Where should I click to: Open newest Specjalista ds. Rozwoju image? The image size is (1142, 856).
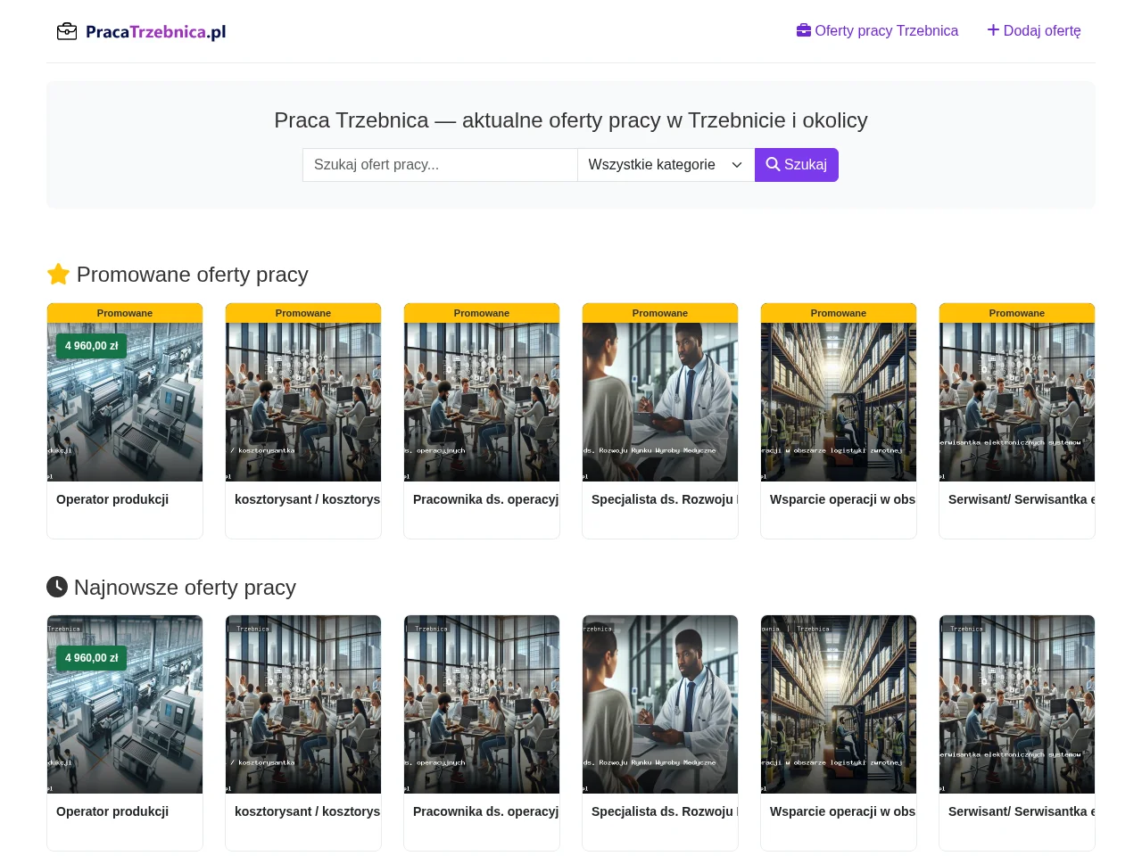pyautogui.click(x=660, y=704)
